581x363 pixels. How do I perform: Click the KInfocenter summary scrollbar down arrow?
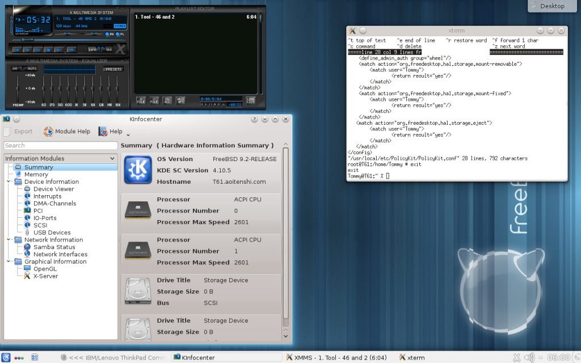(286, 336)
